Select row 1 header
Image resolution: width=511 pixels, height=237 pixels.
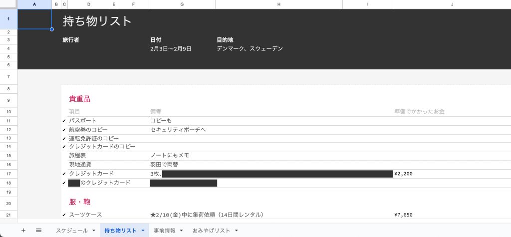pyautogui.click(x=8, y=19)
